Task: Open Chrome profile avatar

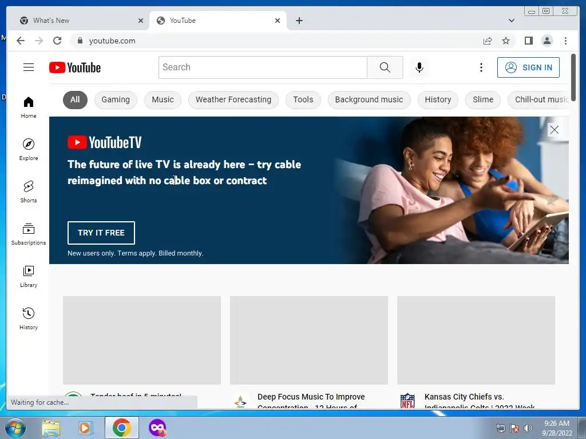Action: [x=547, y=41]
